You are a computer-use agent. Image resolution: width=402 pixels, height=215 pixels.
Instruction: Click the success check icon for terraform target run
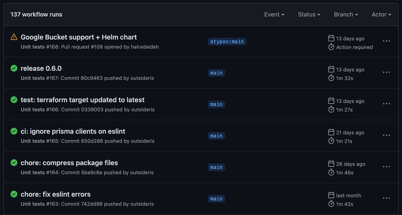tap(14, 100)
